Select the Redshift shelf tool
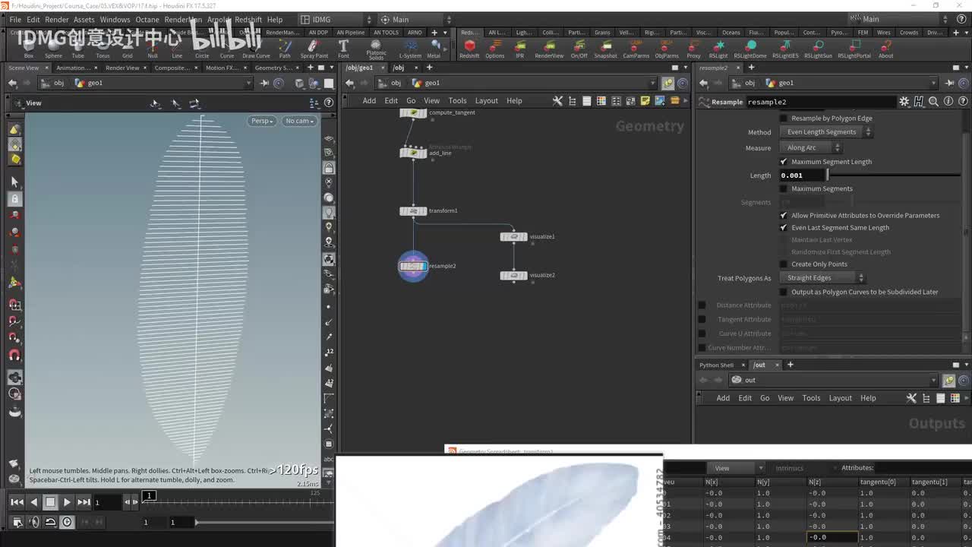The image size is (972, 547). (469, 49)
